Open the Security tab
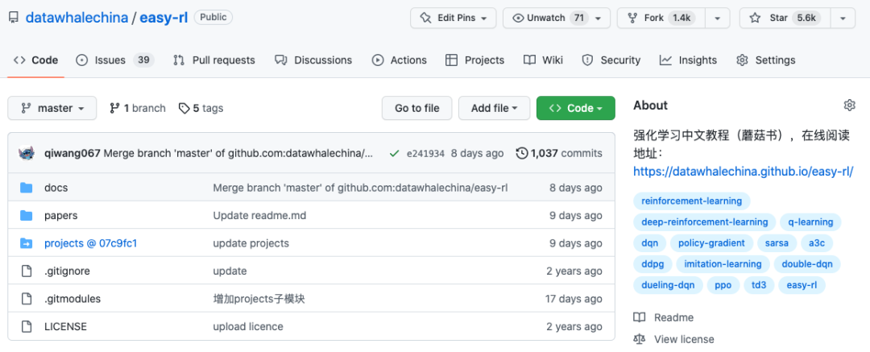Viewport: 870px width, 352px height. click(x=611, y=60)
